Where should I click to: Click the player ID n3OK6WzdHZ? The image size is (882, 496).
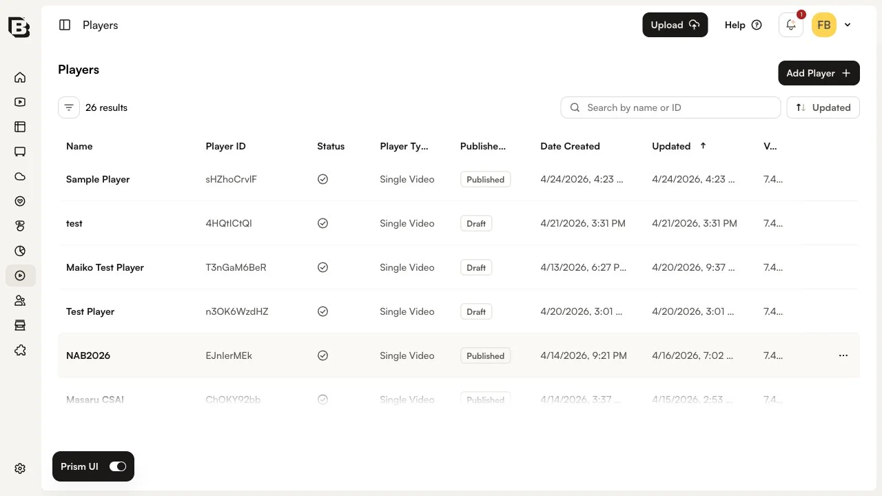point(237,311)
